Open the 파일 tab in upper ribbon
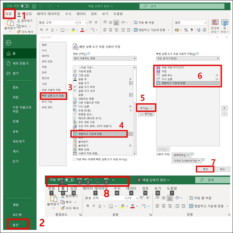Viewport: 233px width, 233px height. [8, 14]
